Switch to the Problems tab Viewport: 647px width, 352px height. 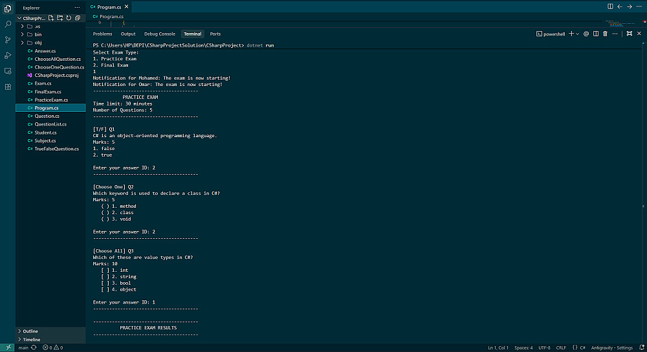(102, 34)
